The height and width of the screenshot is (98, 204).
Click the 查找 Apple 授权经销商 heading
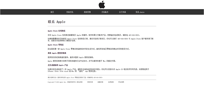57,53
